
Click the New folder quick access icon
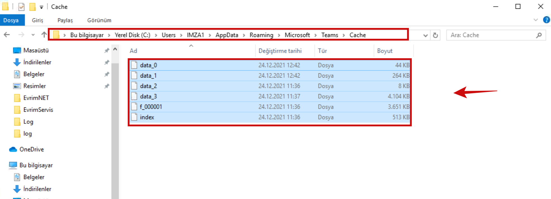point(33,7)
